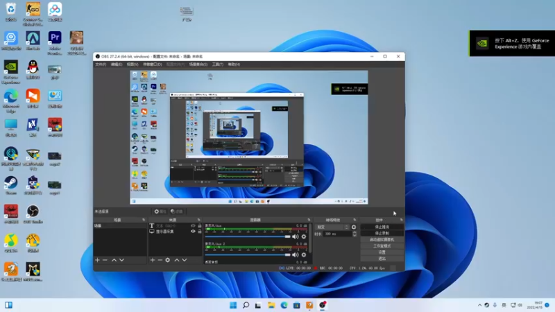The height and width of the screenshot is (312, 555).
Task: Open File Explorer from the taskbar
Action: click(271, 305)
